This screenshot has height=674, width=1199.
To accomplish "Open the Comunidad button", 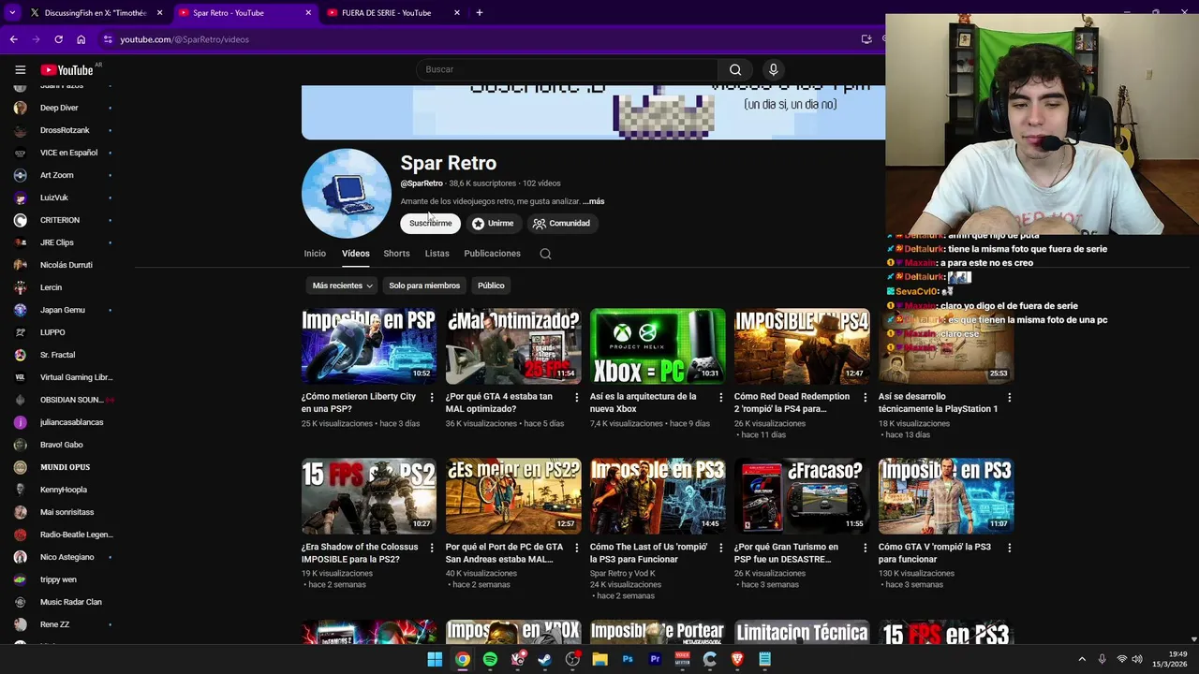I will [561, 223].
